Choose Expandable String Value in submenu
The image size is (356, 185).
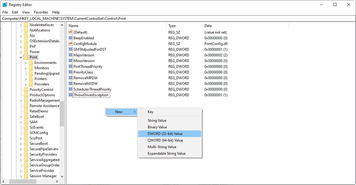pyautogui.click(x=170, y=154)
